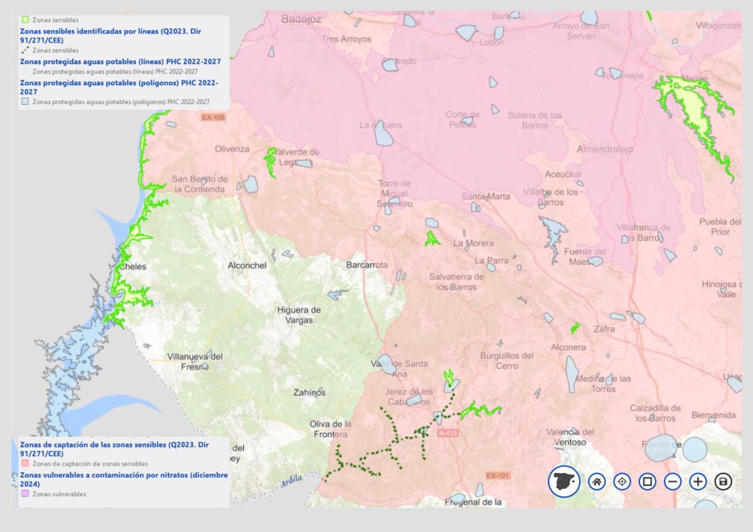The height and width of the screenshot is (532, 753).
Task: Click the EX-105 road shield marker
Action: (213, 117)
